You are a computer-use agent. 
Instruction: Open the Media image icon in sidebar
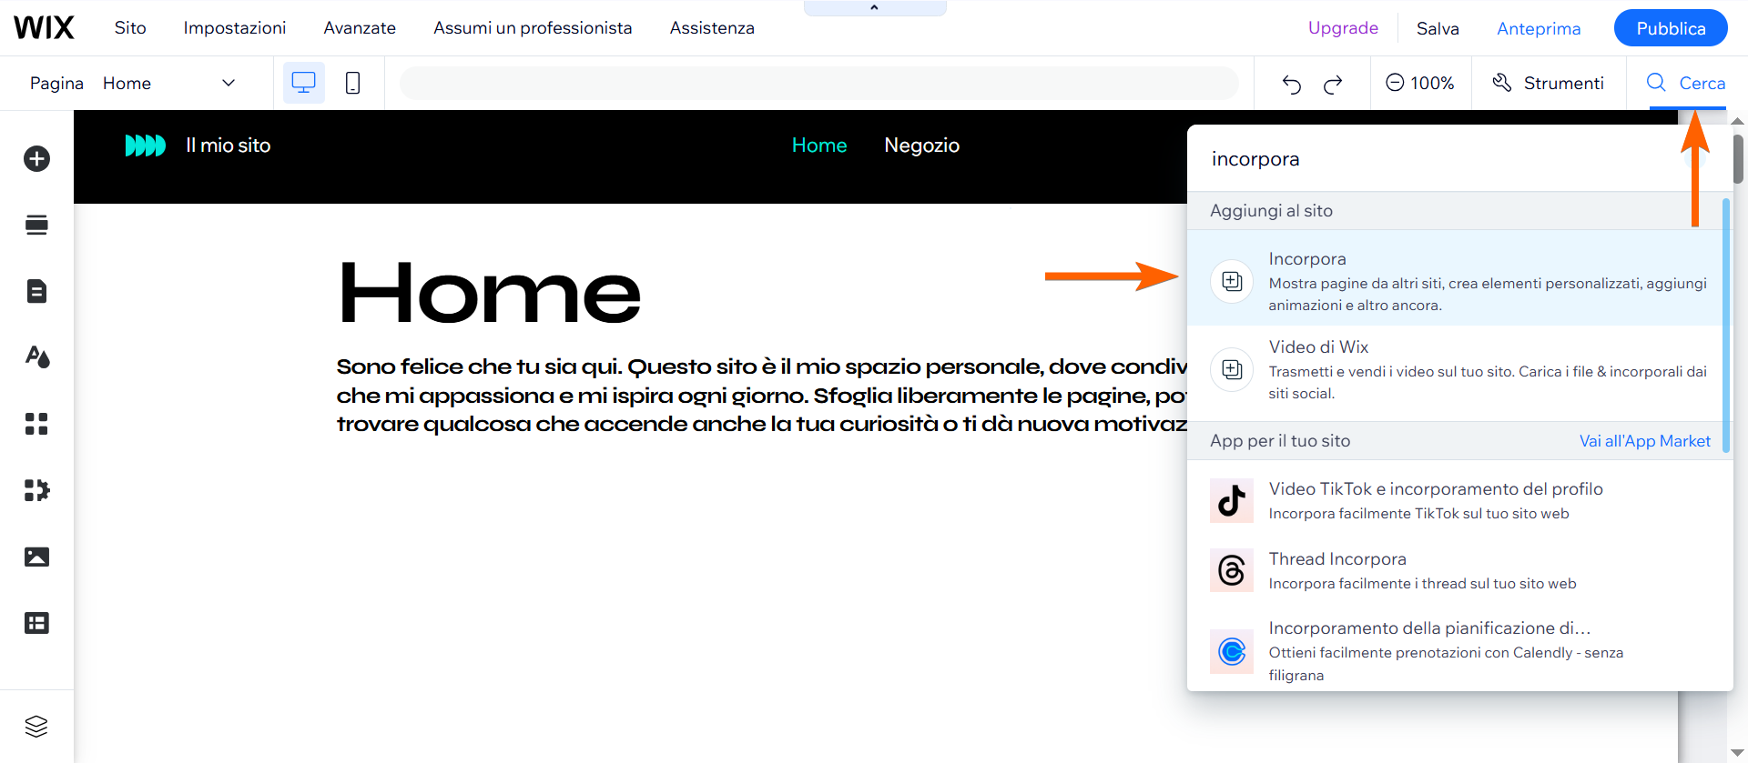click(36, 557)
